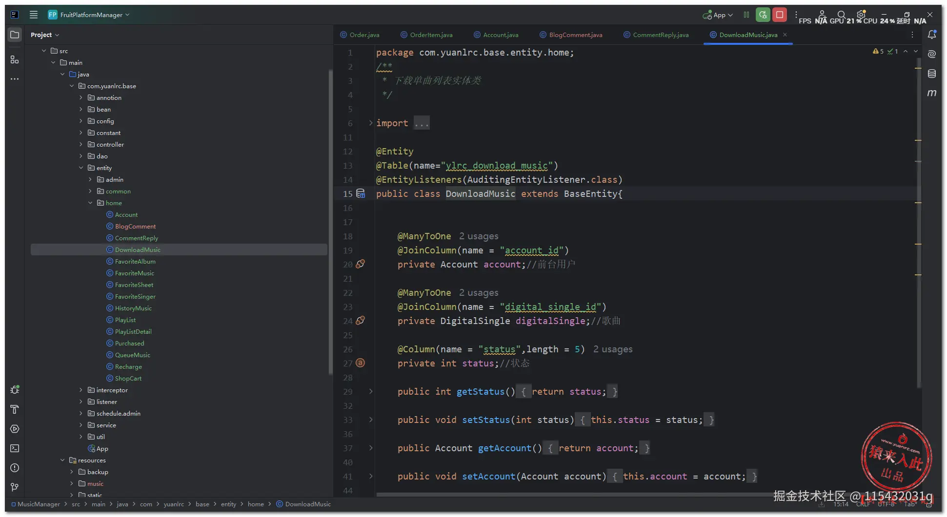
Task: Click the DownloadMusic breadcrumb
Action: (303, 504)
